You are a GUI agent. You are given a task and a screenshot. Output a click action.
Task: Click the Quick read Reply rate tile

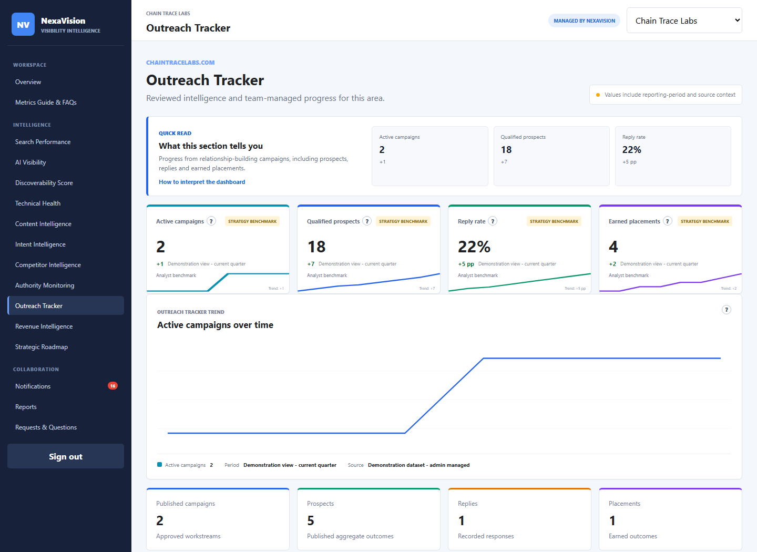[x=673, y=156]
